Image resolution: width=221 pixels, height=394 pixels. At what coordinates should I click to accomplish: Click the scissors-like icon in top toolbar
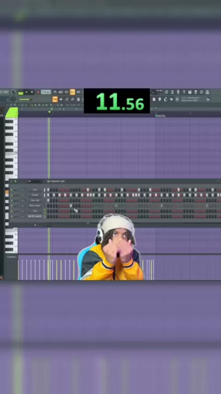point(172,92)
